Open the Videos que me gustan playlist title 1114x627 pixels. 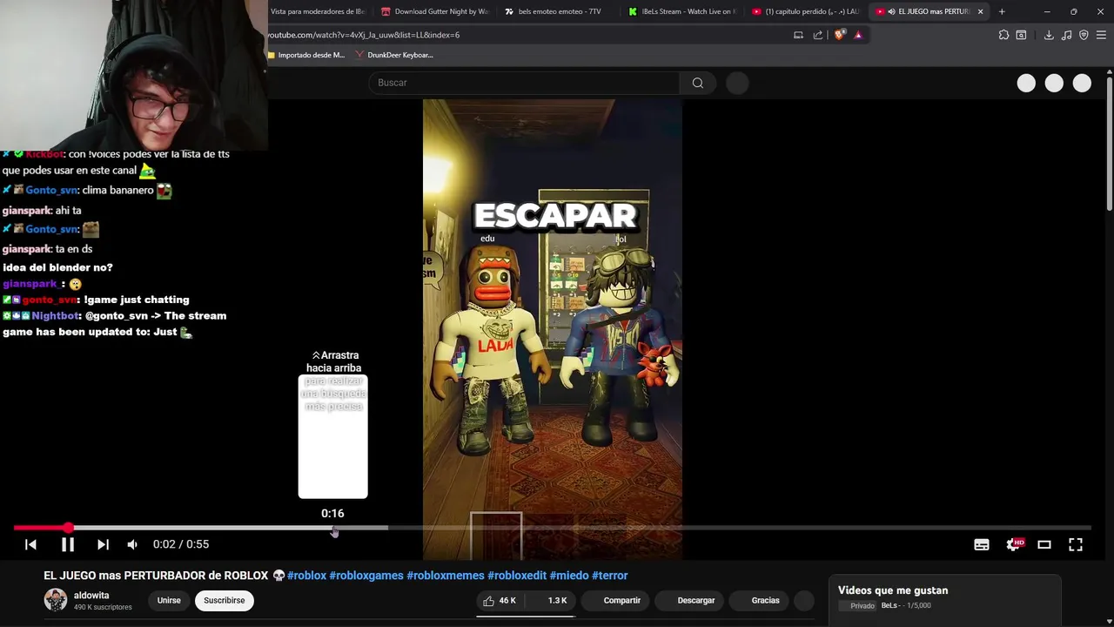(x=893, y=590)
